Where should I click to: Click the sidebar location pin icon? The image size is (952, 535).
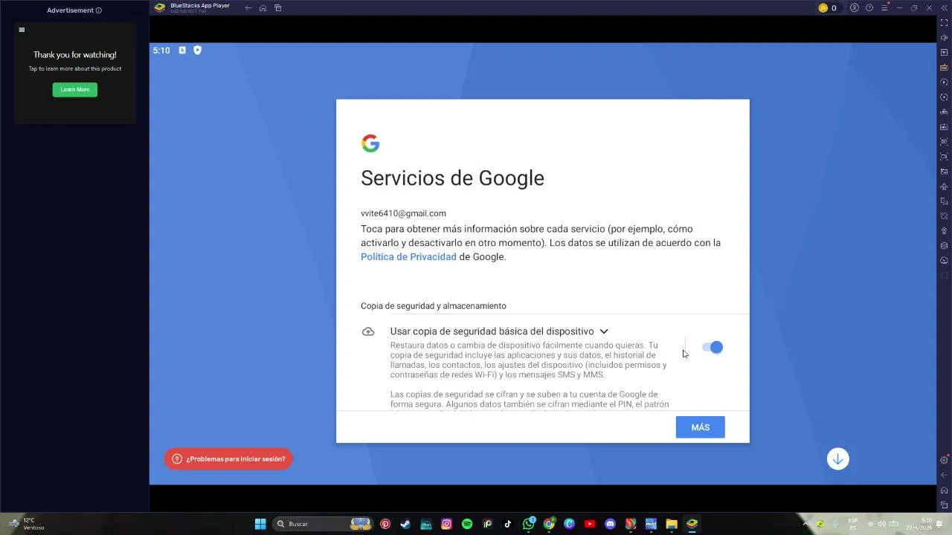(944, 231)
